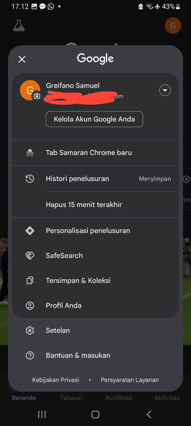Tap the camera icon on profile avatar
191x426 pixels.
(37, 96)
